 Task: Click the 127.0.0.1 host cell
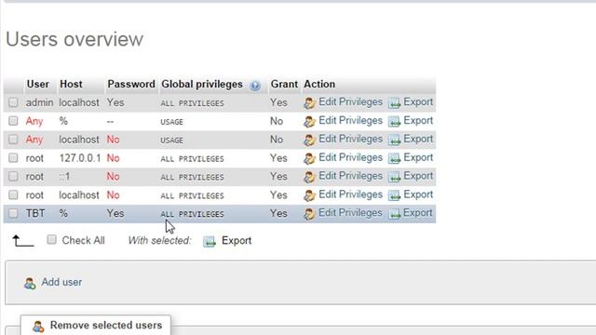click(x=80, y=158)
